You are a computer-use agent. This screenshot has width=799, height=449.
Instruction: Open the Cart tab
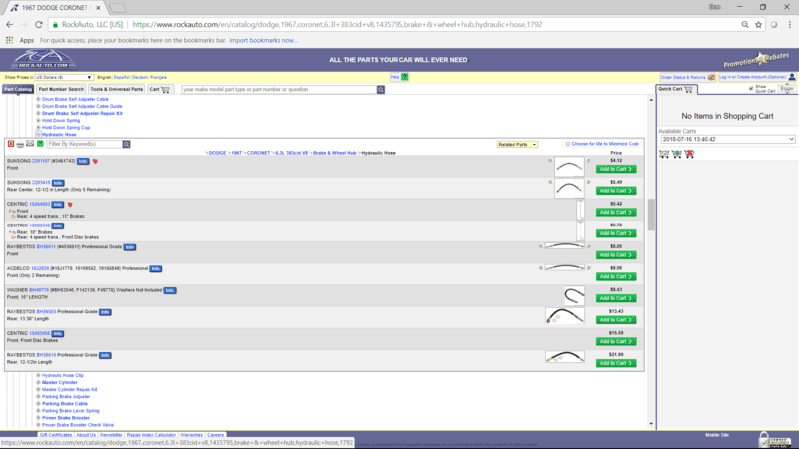click(x=160, y=89)
